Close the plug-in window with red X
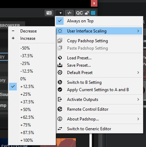The height and width of the screenshot is (147, 146). click(94, 3)
